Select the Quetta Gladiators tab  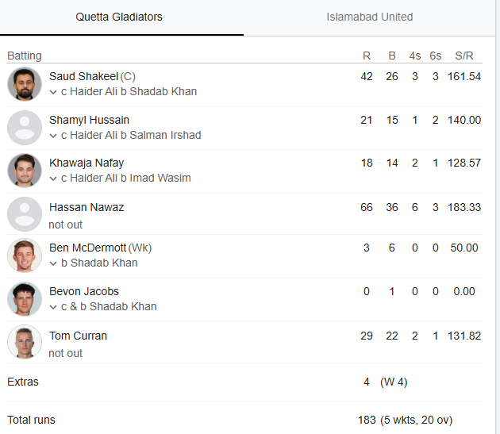coord(119,17)
